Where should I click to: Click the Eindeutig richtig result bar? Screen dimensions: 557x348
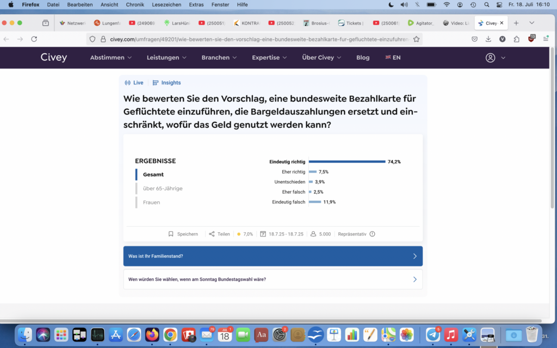[x=347, y=161]
